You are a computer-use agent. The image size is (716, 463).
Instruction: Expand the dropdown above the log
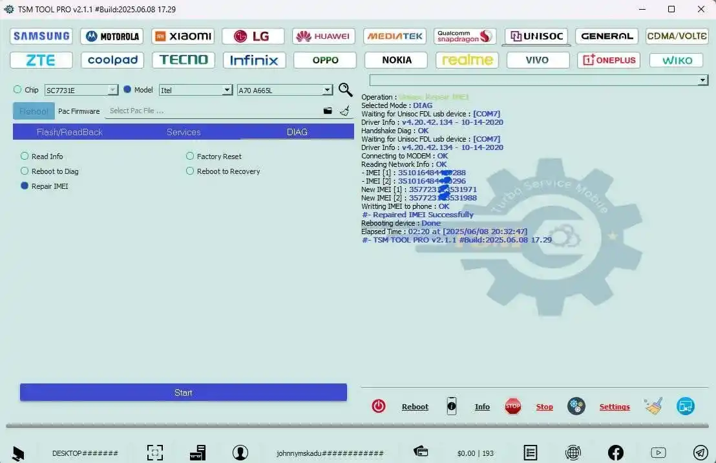coord(703,80)
